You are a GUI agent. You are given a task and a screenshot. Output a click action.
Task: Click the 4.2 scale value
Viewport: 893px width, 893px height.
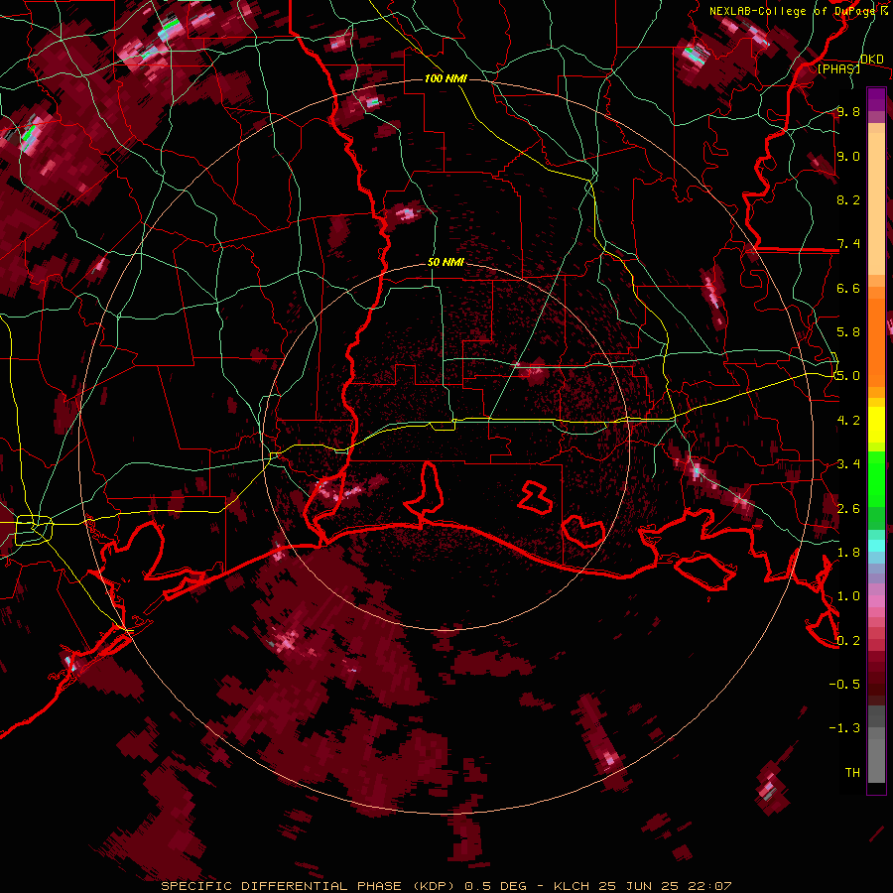tap(848, 421)
